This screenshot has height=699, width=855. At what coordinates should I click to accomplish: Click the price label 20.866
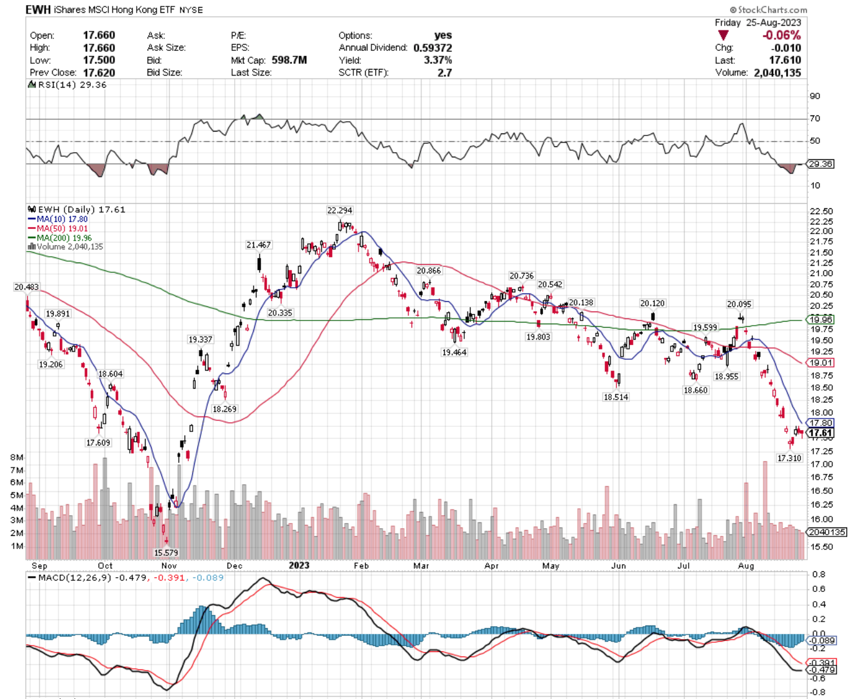pyautogui.click(x=428, y=271)
